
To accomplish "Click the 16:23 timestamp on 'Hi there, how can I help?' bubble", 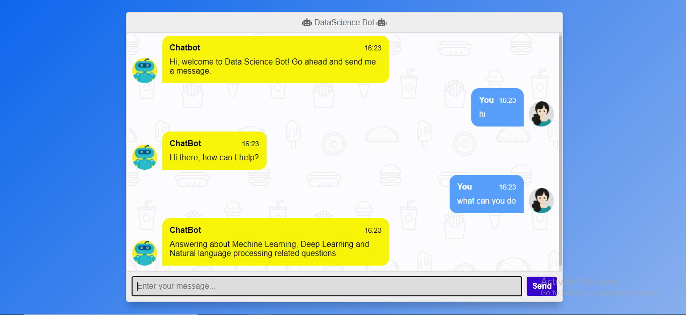I will tap(251, 144).
